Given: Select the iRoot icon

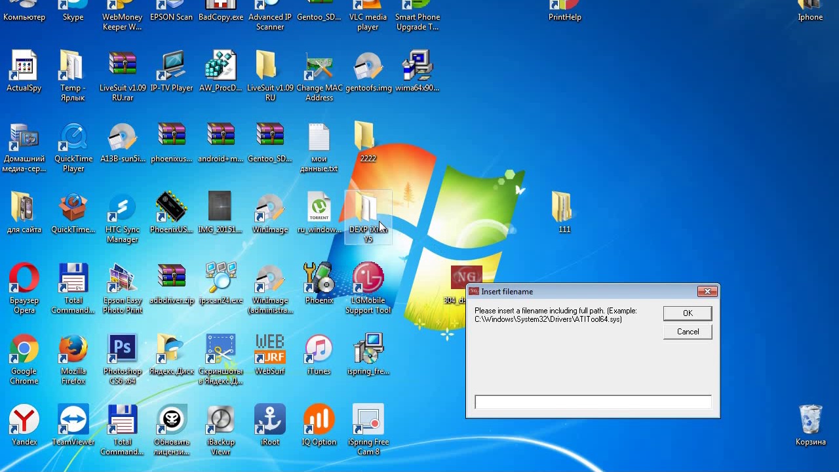Looking at the screenshot, I should tap(270, 425).
